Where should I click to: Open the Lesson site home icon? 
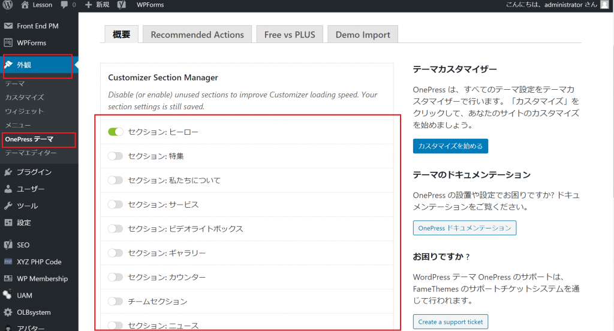(25, 5)
